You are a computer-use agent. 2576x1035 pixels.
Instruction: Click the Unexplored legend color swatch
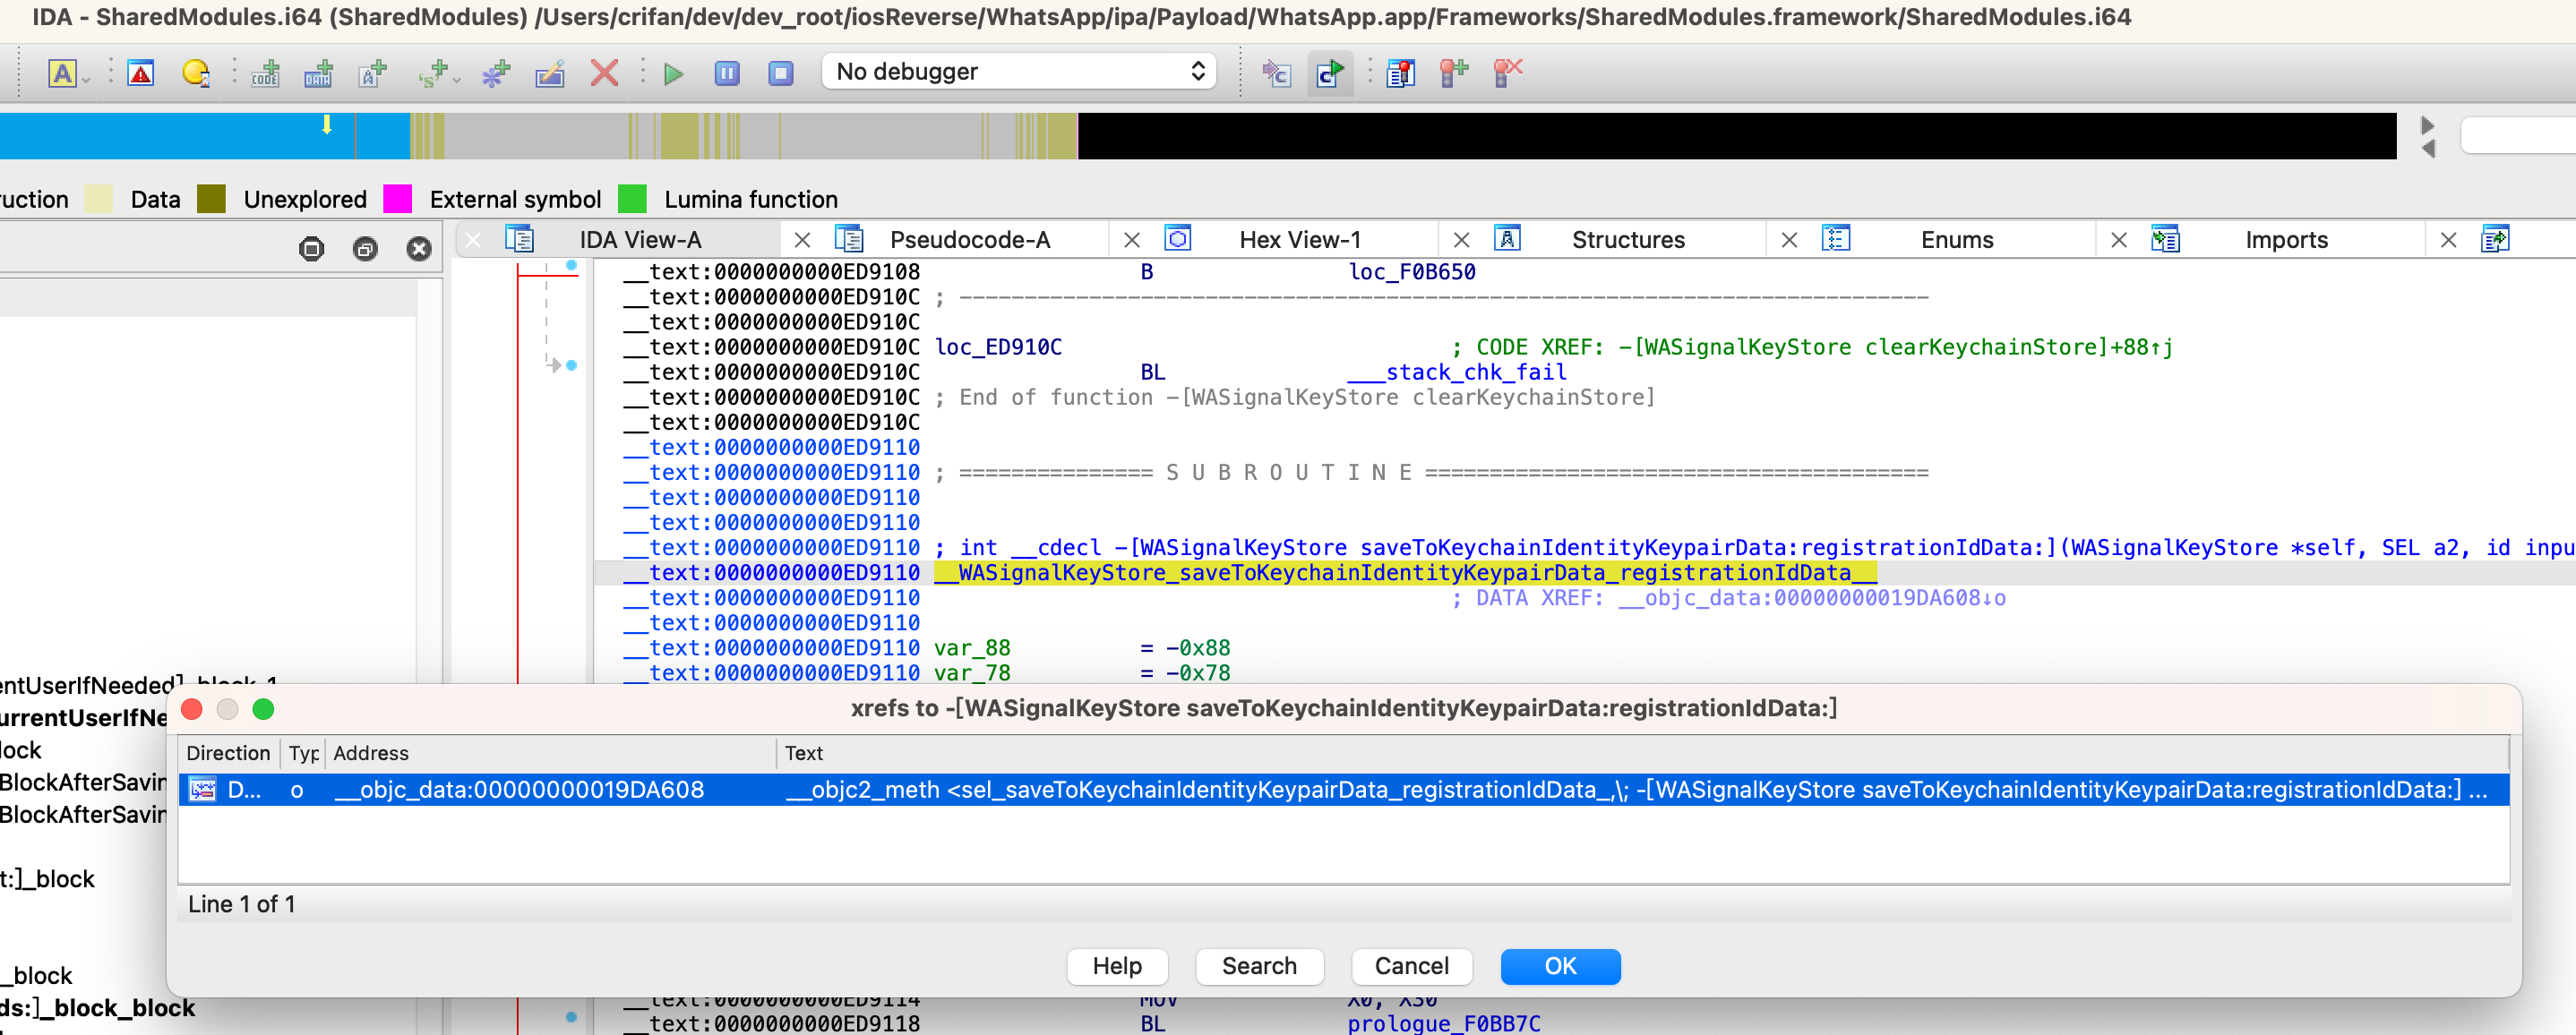tap(212, 199)
